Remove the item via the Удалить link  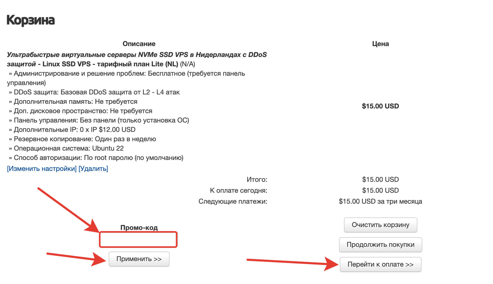point(93,169)
